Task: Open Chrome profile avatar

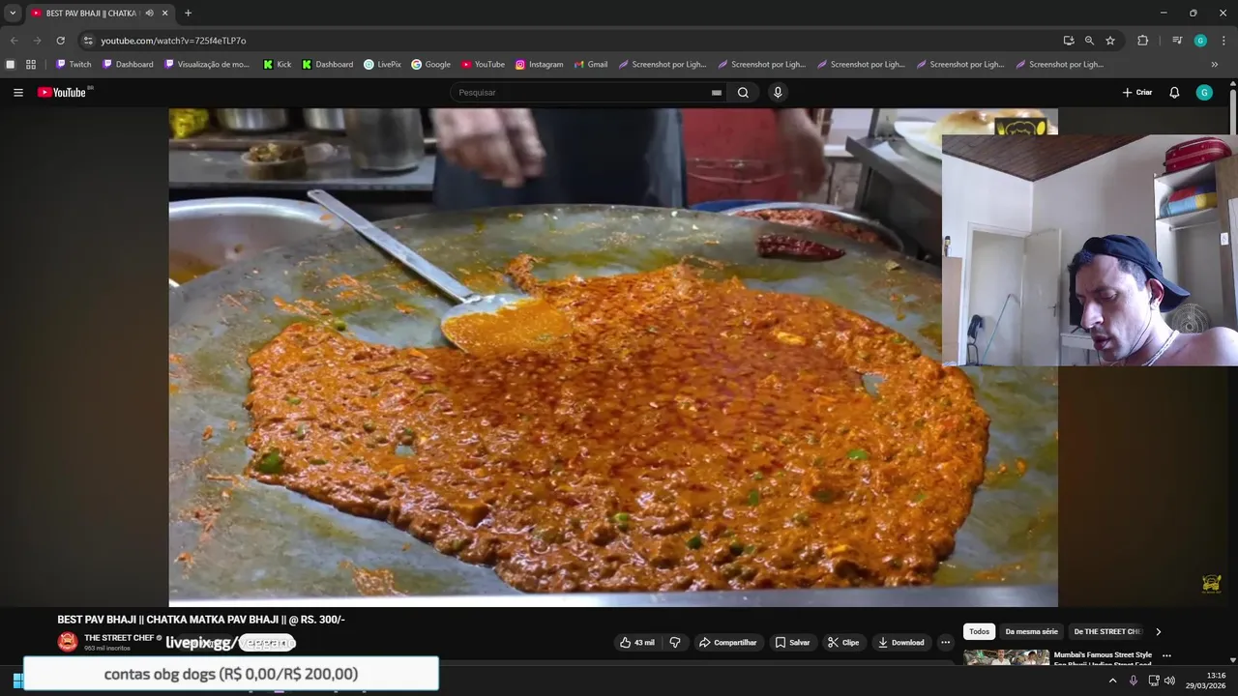Action: [x=1200, y=41]
